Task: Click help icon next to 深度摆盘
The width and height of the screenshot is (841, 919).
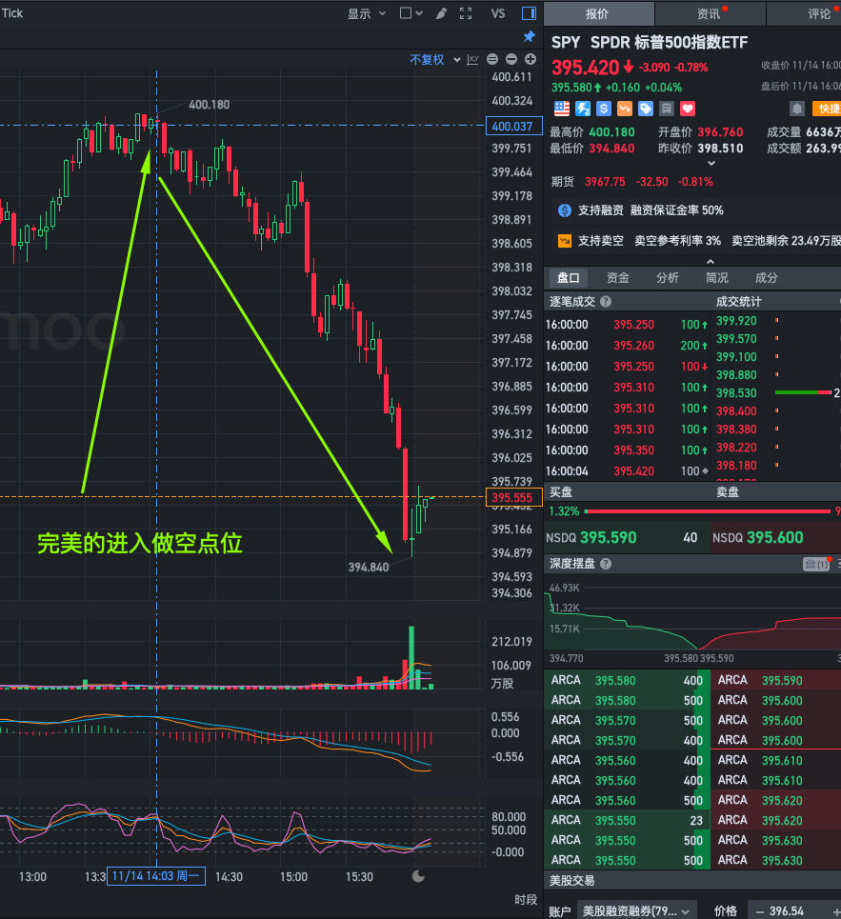Action: (x=606, y=563)
